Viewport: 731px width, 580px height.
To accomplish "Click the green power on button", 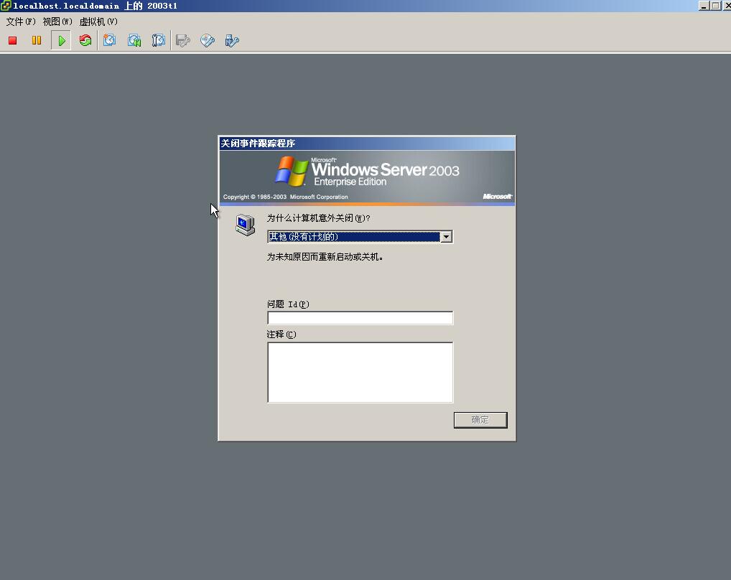I will point(61,40).
